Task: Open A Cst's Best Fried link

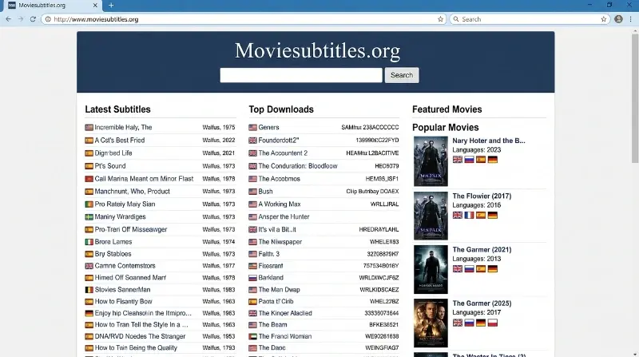Action: 120,141
